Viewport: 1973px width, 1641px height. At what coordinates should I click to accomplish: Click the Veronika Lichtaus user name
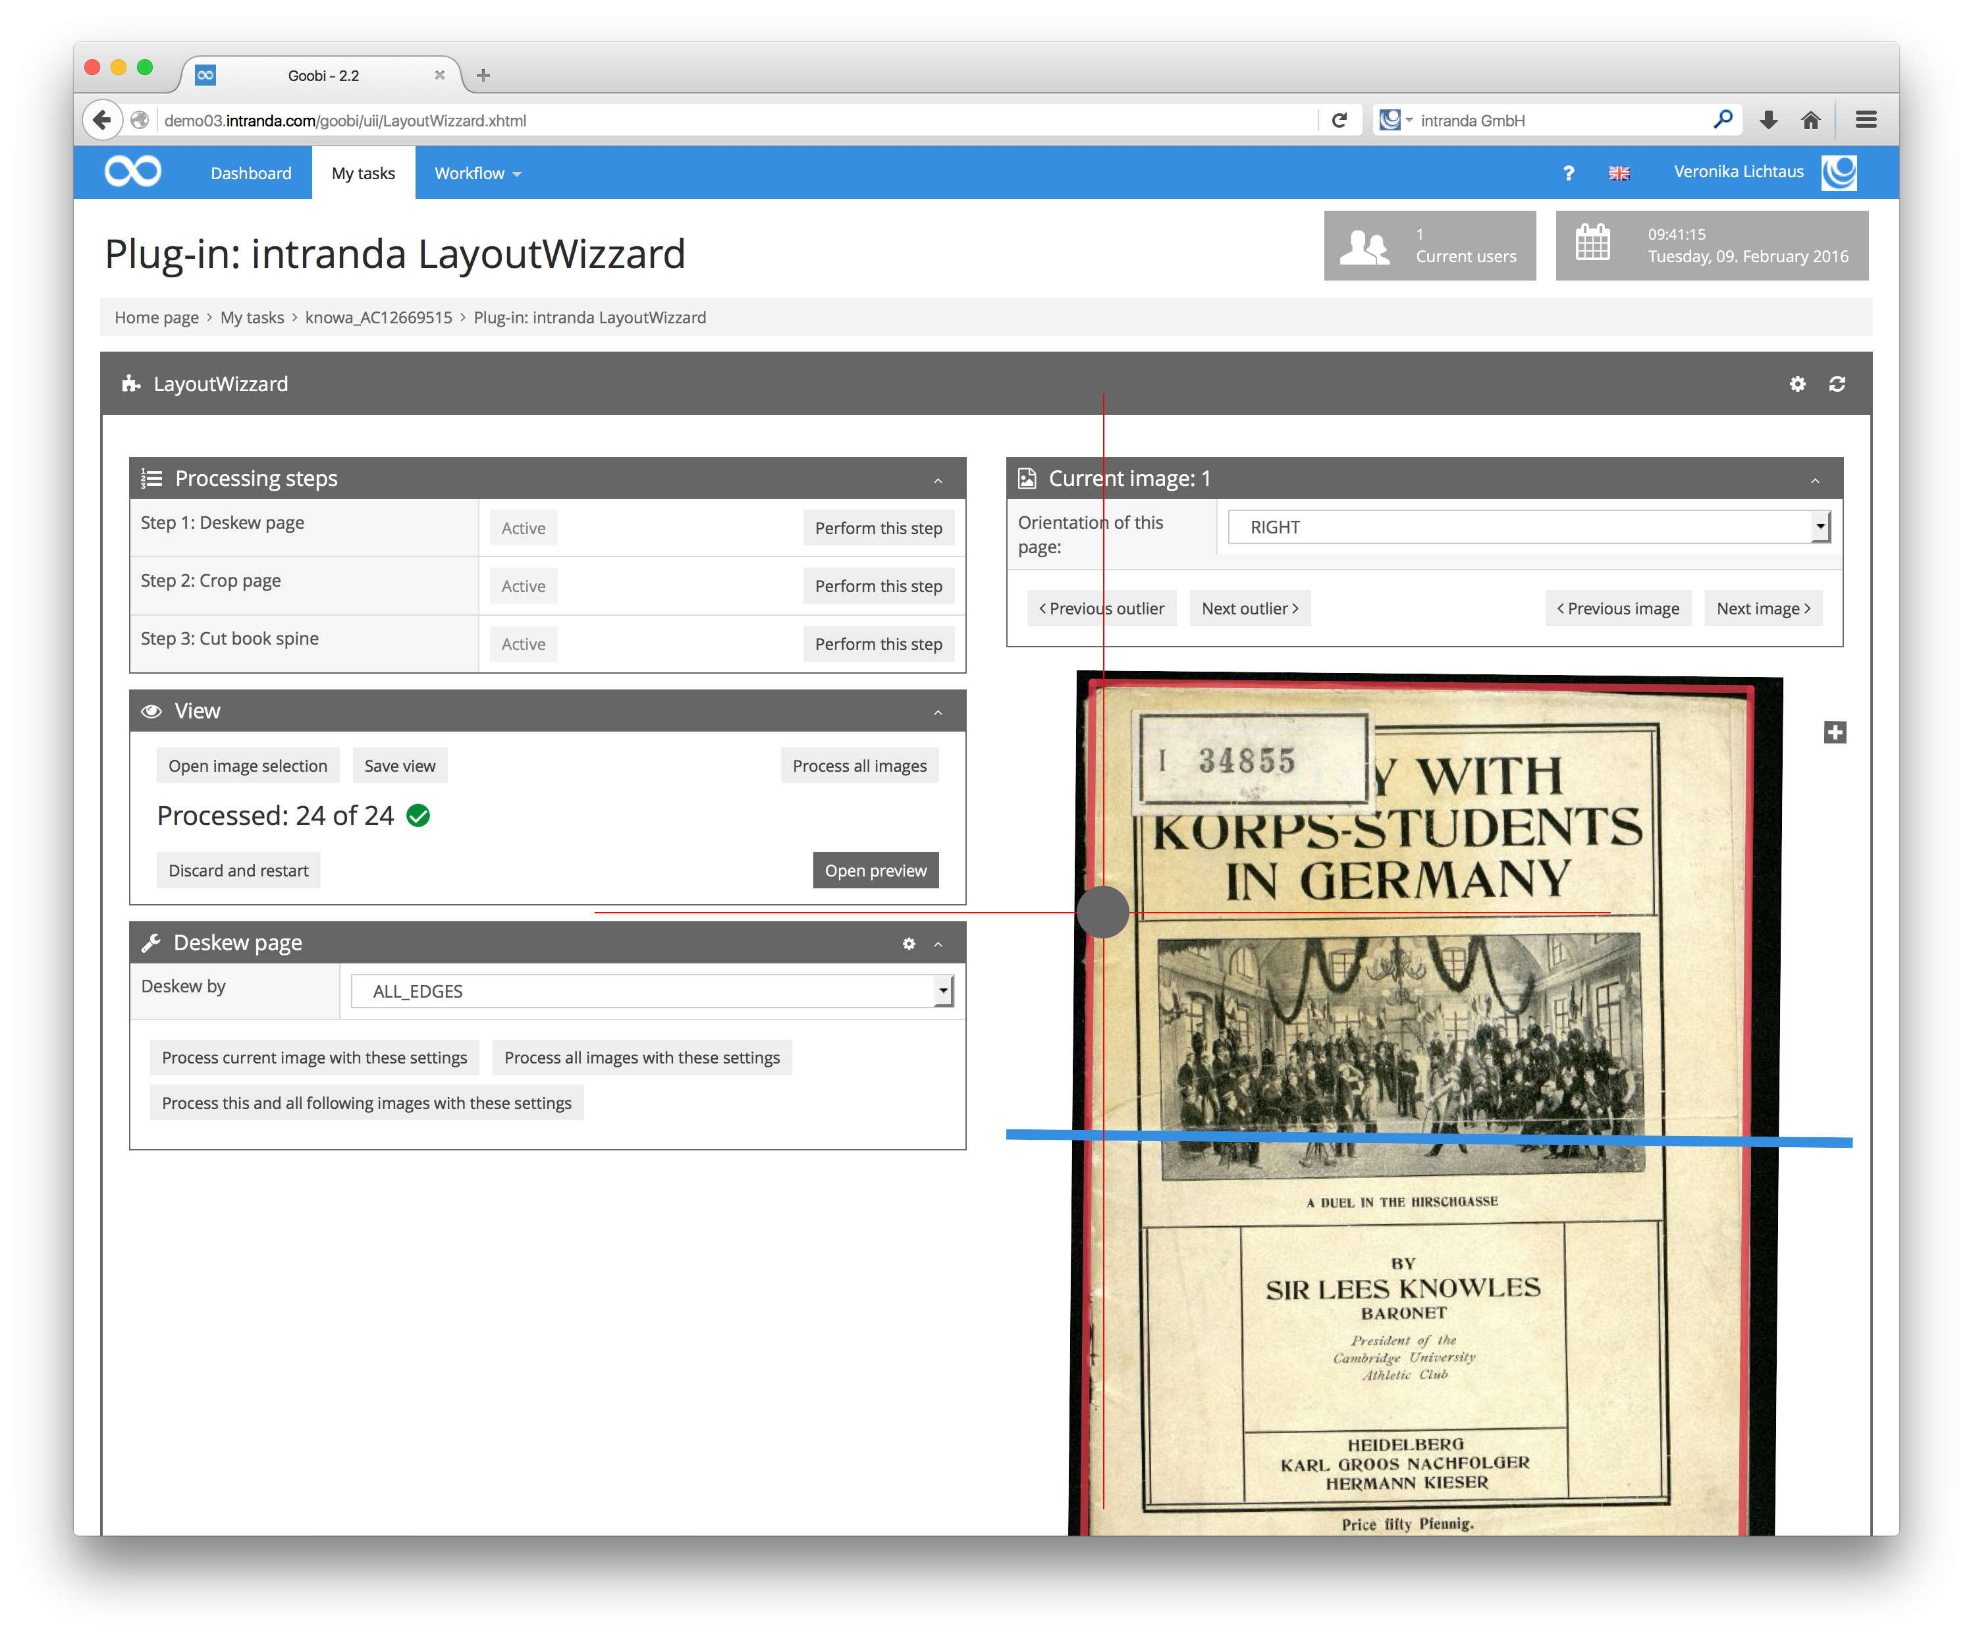click(x=1738, y=172)
